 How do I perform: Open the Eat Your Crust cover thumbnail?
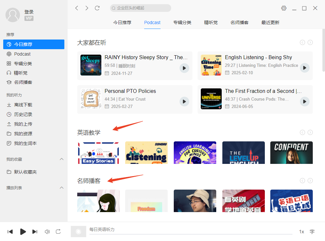(91, 99)
